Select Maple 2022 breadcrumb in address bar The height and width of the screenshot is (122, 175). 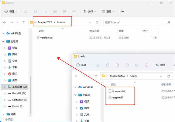pos(45,22)
